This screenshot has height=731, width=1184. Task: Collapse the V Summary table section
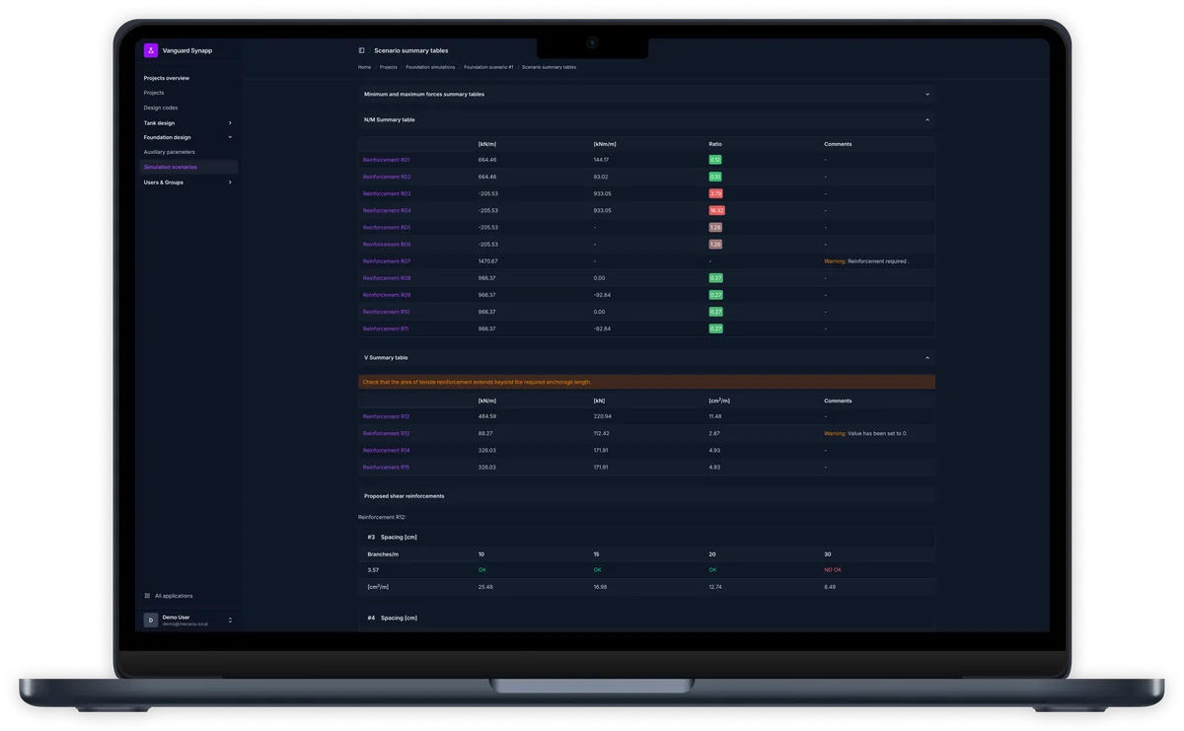pyautogui.click(x=927, y=358)
